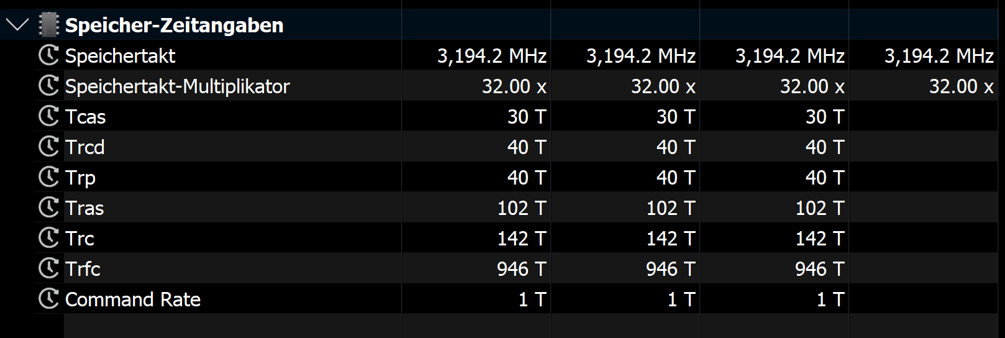Click second column Tras value 102 T

tap(671, 208)
